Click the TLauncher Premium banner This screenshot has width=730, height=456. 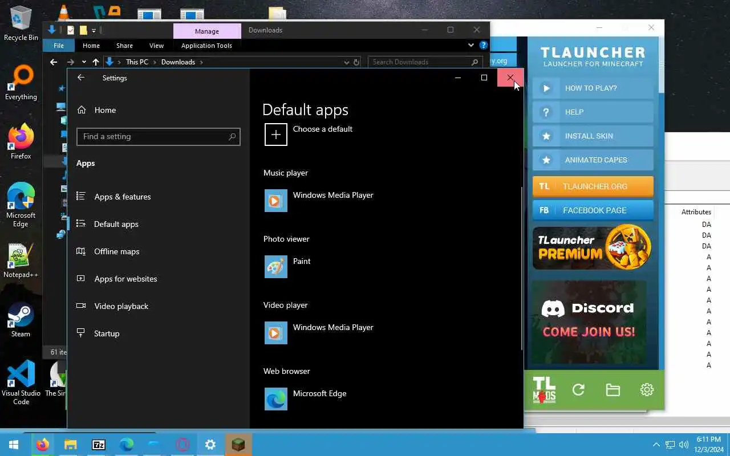point(592,248)
